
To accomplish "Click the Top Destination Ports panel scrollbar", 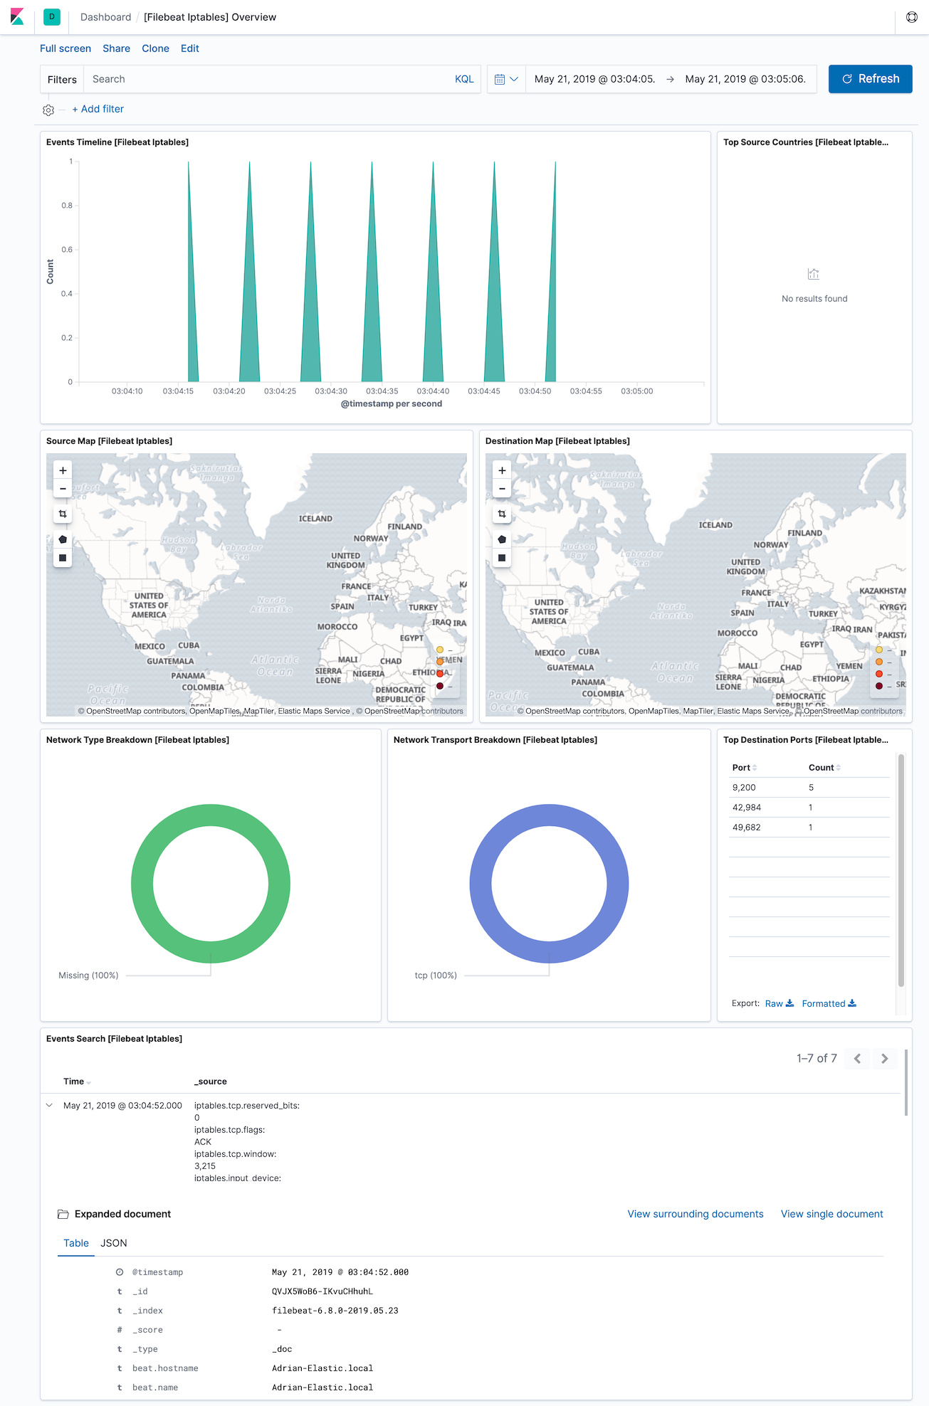I will 901,870.
